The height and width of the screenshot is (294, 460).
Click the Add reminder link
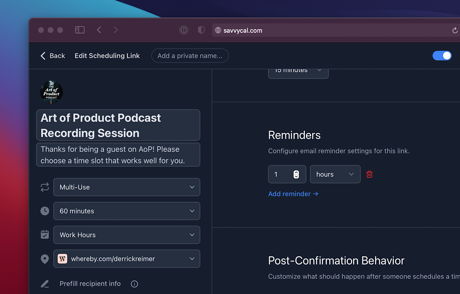(293, 194)
